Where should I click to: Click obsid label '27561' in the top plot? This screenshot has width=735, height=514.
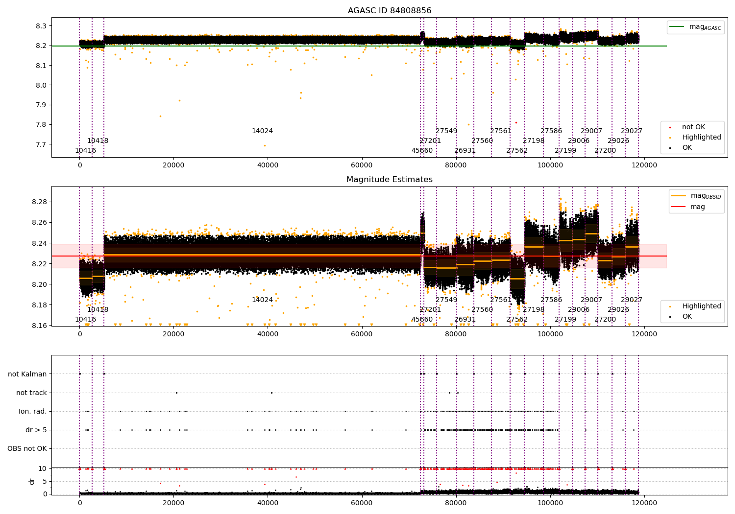coord(501,131)
